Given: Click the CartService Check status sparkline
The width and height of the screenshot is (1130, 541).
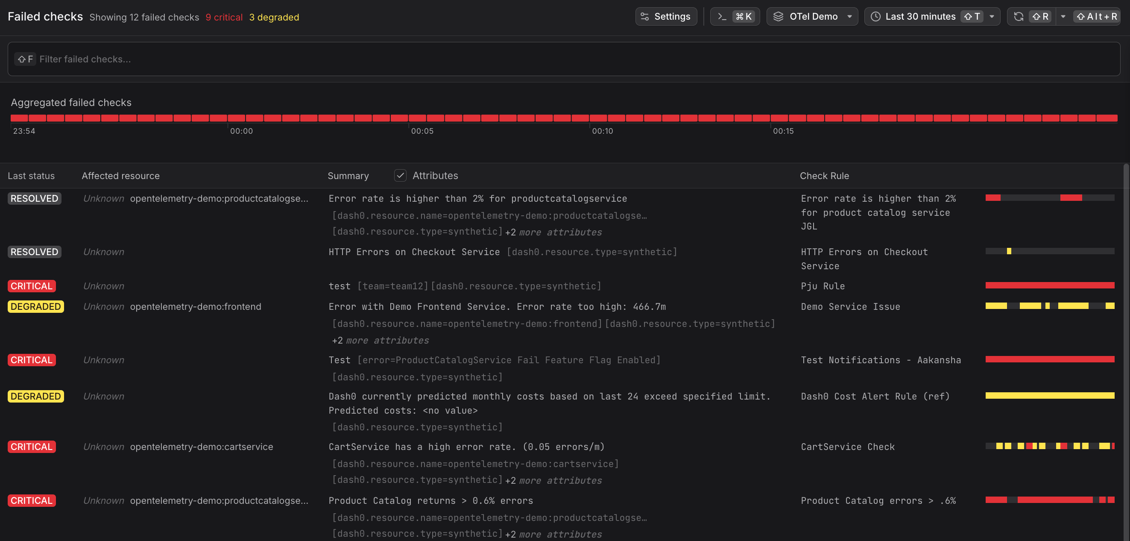Looking at the screenshot, I should click(x=1050, y=446).
